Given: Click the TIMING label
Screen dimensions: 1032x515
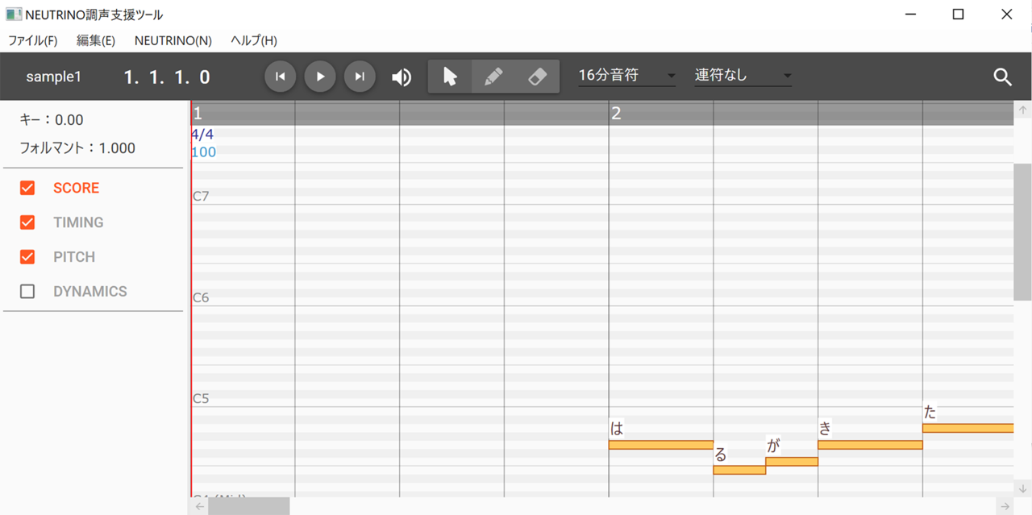Looking at the screenshot, I should coord(78,222).
